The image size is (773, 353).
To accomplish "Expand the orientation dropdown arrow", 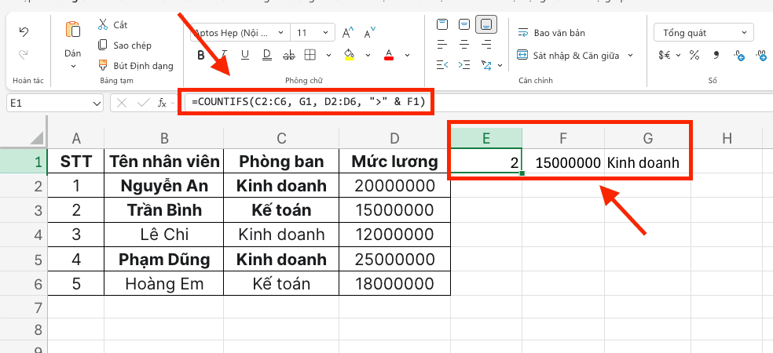I will (x=500, y=65).
